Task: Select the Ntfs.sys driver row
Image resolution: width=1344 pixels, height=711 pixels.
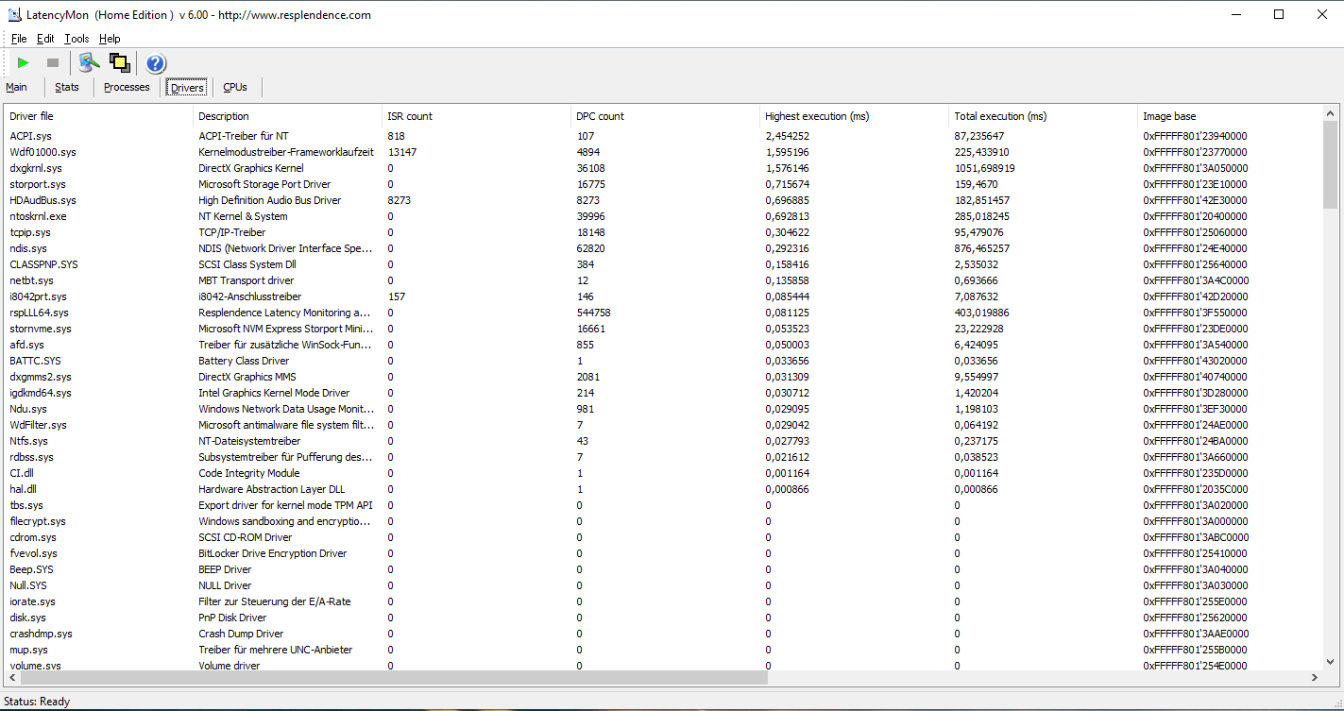Action: click(x=663, y=441)
